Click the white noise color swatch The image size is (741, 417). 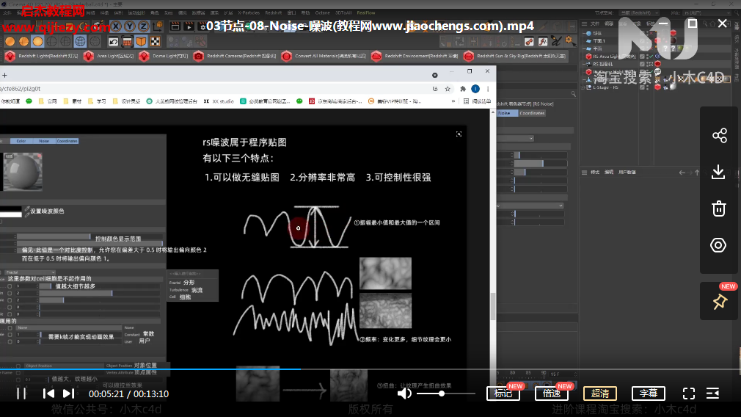pyautogui.click(x=11, y=214)
